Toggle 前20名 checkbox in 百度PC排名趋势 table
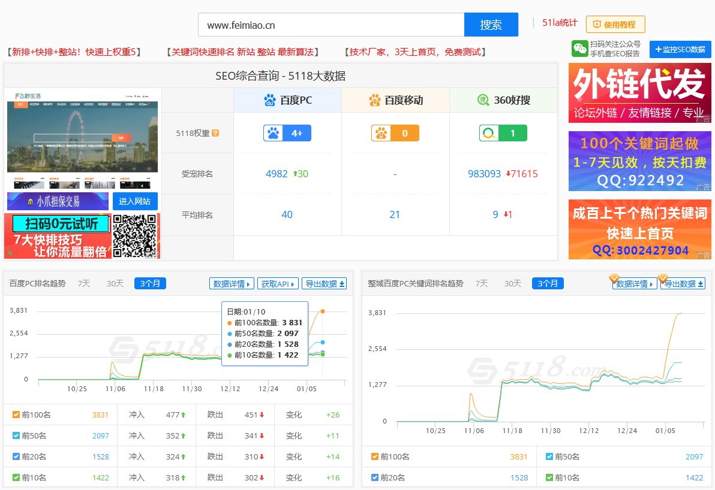Image resolution: width=715 pixels, height=490 pixels. (x=16, y=457)
